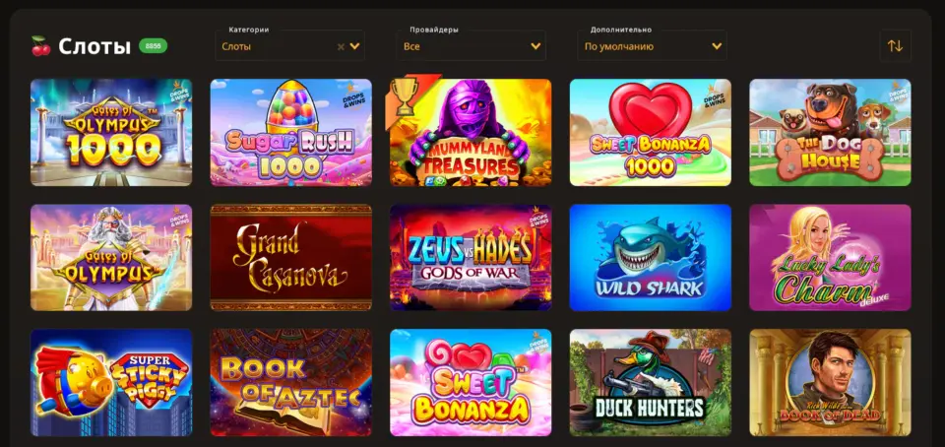
Task: Select the Wild Shark game thumbnail
Action: coord(651,258)
